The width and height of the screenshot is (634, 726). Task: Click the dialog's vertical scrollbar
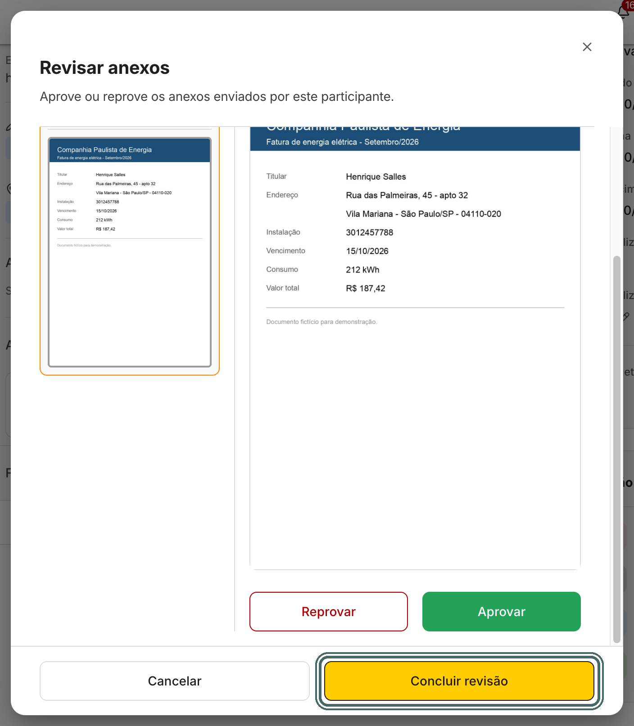pyautogui.click(x=617, y=449)
